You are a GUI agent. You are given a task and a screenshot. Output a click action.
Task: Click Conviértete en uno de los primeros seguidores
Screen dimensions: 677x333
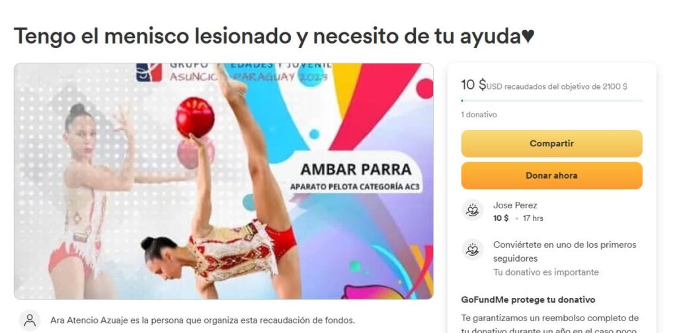[565, 252]
